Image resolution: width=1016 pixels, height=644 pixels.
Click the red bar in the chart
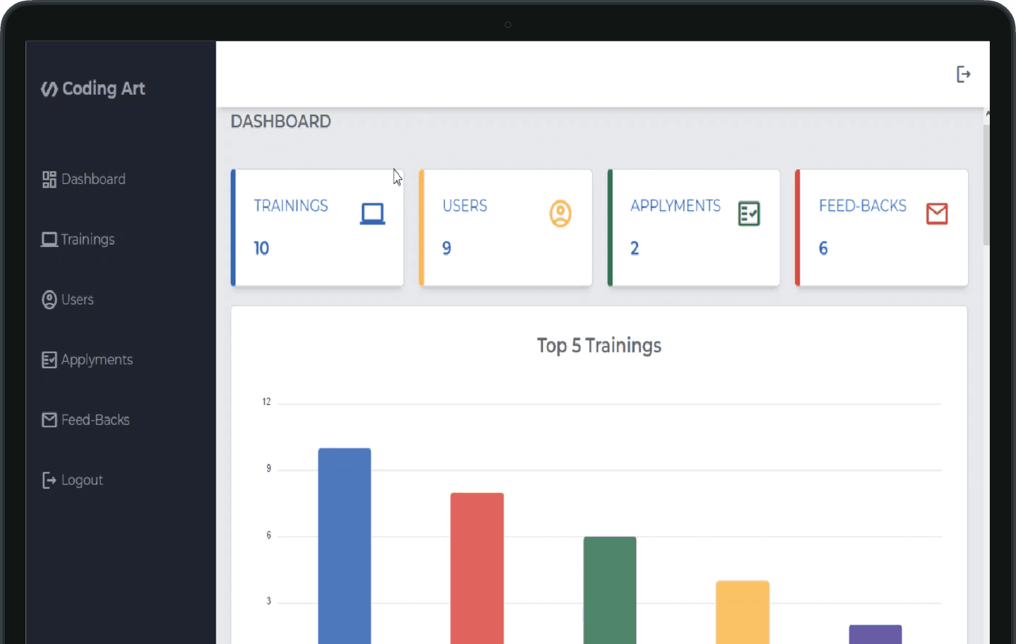coord(477,568)
